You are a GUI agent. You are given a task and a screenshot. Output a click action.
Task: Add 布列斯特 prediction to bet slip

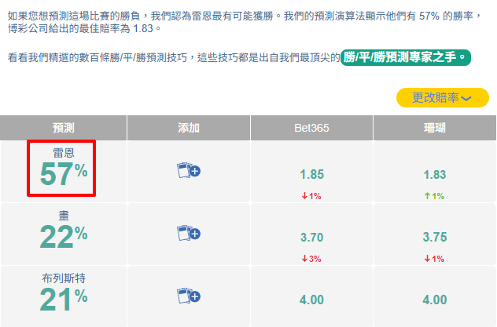tap(189, 296)
